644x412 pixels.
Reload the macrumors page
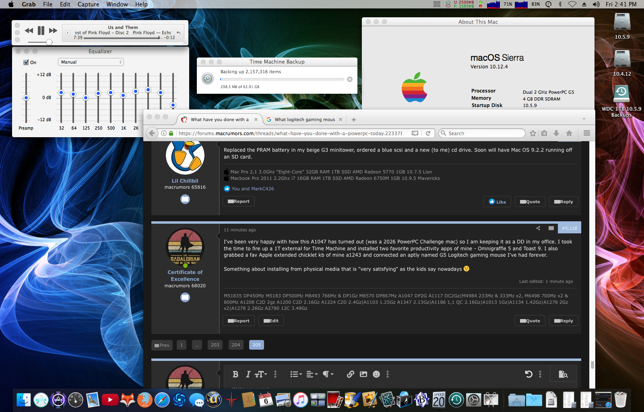pyautogui.click(x=428, y=133)
